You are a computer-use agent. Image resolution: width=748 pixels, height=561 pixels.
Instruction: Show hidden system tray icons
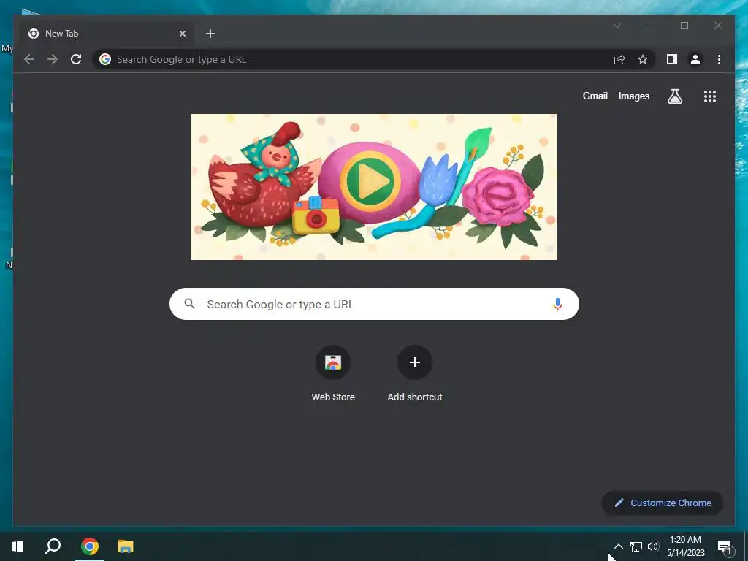coord(618,546)
